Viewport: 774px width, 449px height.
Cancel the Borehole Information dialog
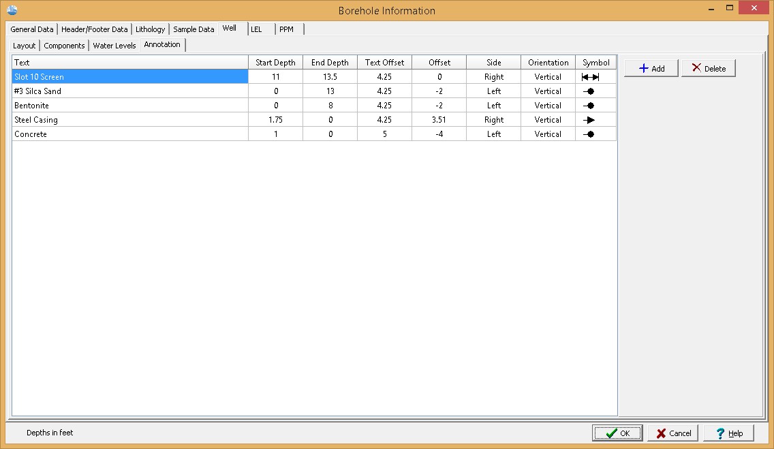point(673,433)
